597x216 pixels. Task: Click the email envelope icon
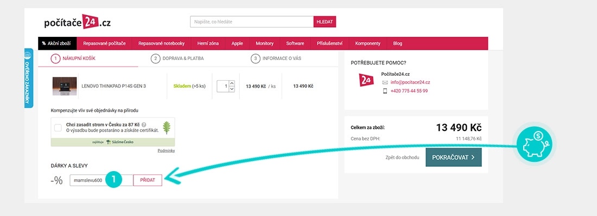[385, 82]
